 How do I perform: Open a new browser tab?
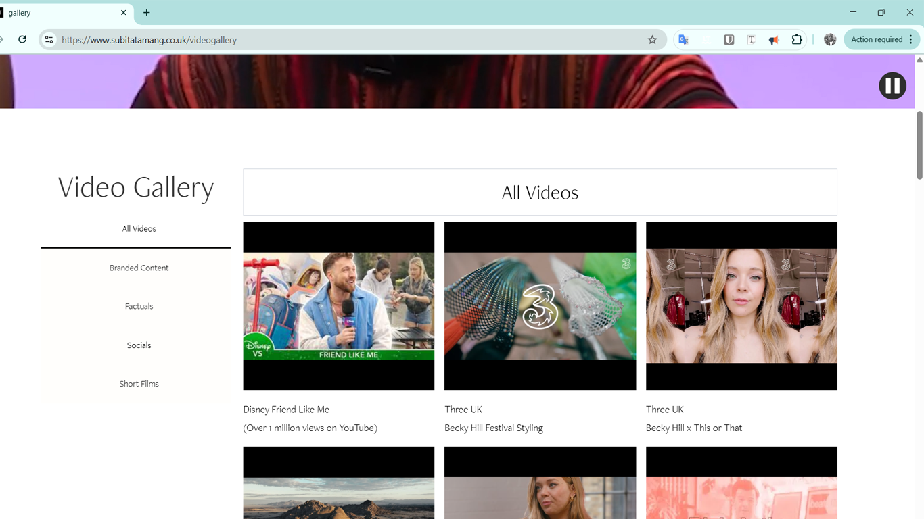coord(147,13)
